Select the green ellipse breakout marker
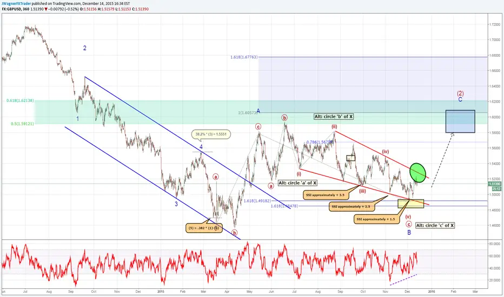 click(x=418, y=173)
